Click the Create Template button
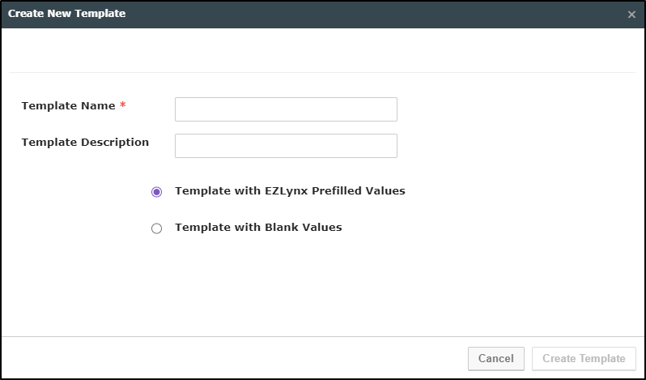This screenshot has height=380, width=646. (x=584, y=358)
